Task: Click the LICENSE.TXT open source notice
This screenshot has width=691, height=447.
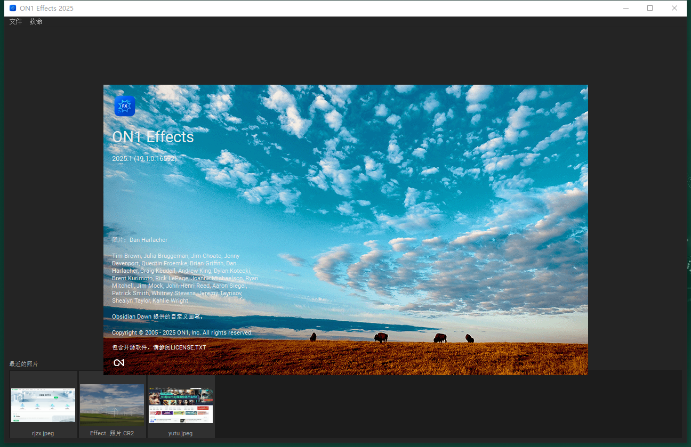Action: click(159, 347)
